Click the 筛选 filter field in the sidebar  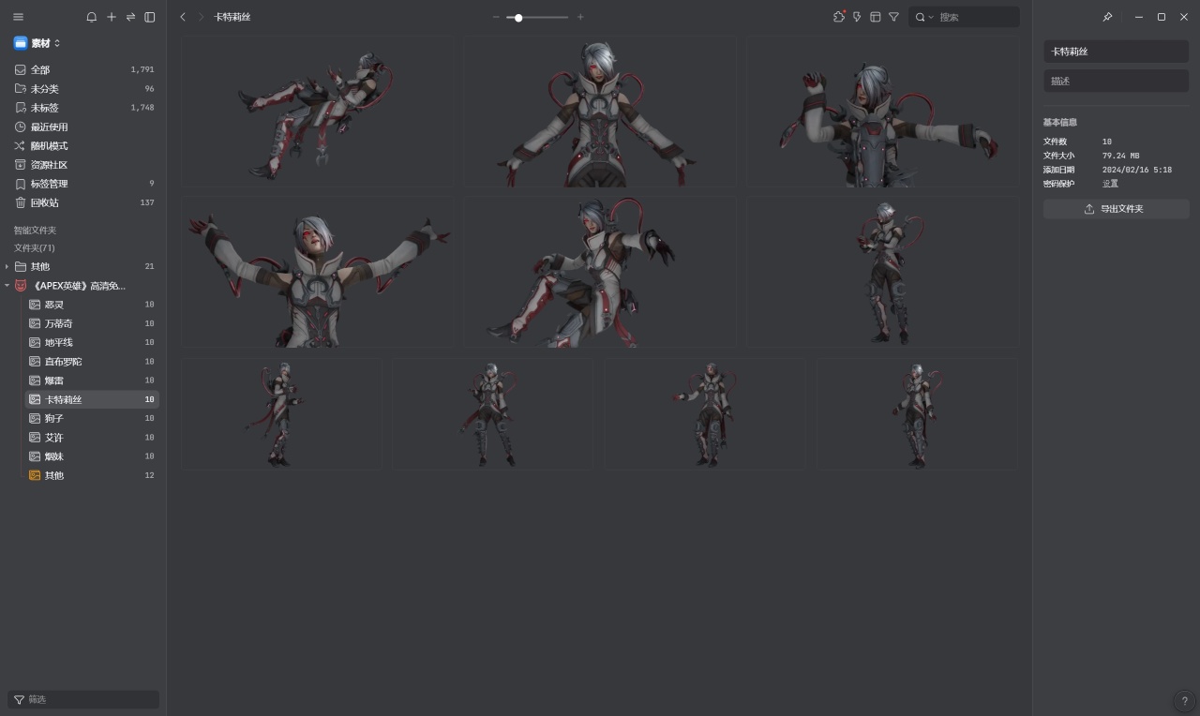83,699
